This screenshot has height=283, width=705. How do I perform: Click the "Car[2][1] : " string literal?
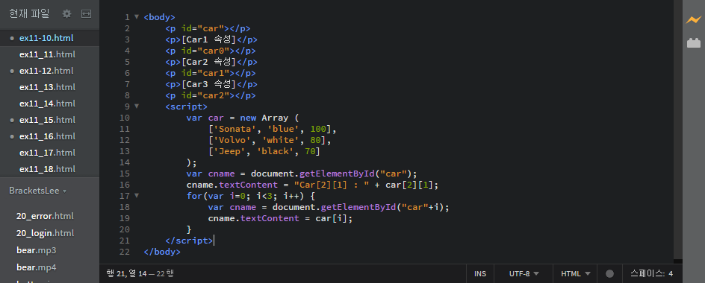(x=332, y=185)
